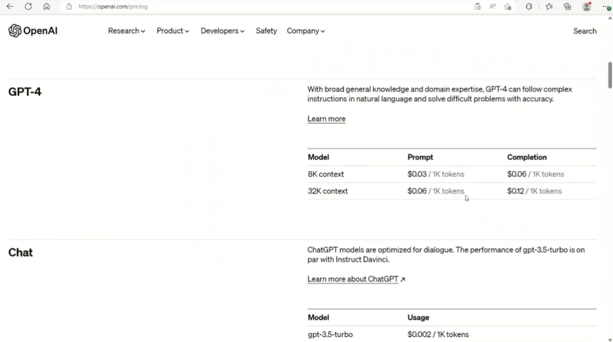
Task: View site info via lock icon
Action: pyautogui.click(x=69, y=7)
